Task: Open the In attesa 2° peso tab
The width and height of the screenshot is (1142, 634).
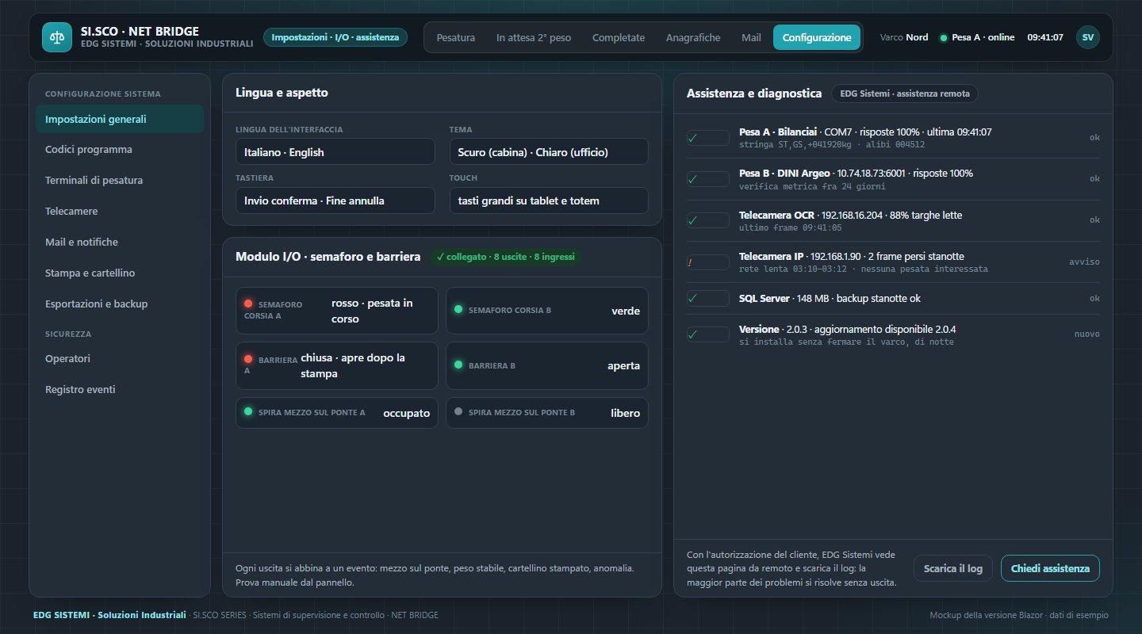Action: (534, 37)
